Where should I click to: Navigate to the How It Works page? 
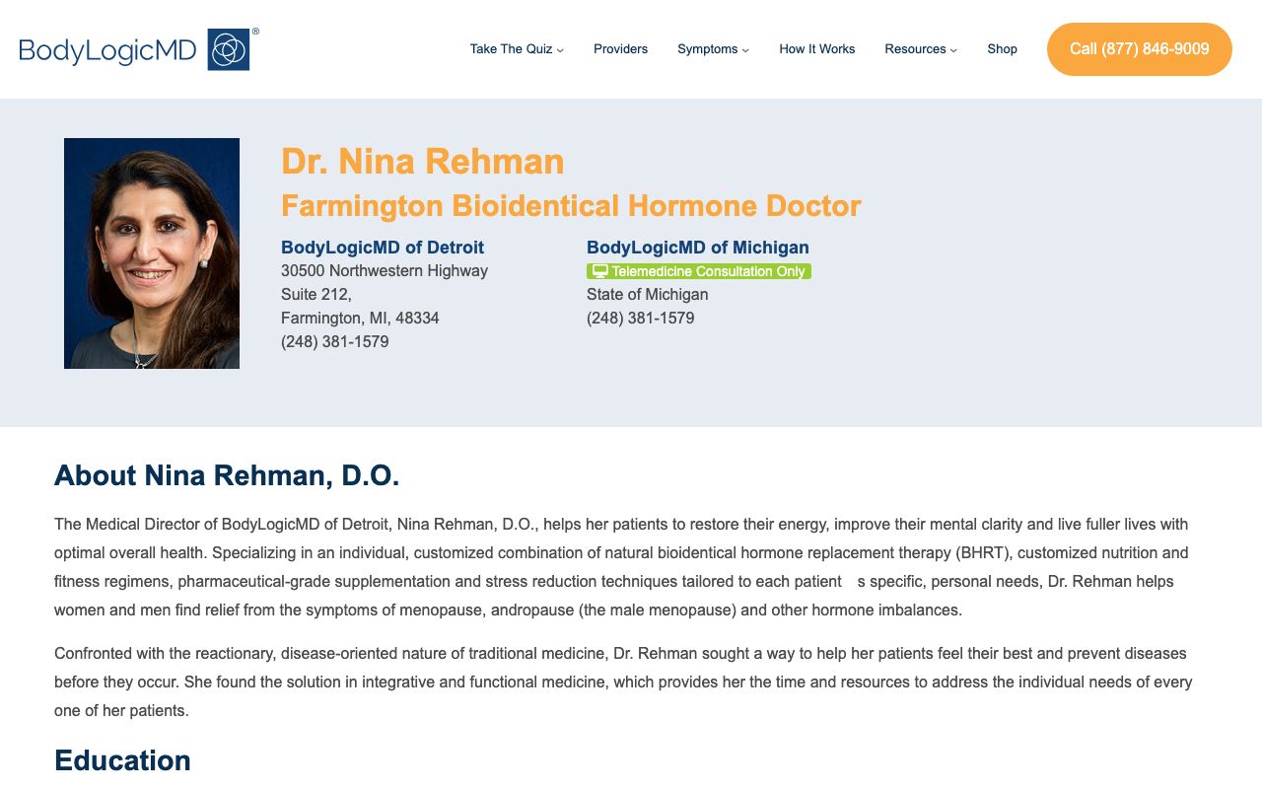[816, 48]
